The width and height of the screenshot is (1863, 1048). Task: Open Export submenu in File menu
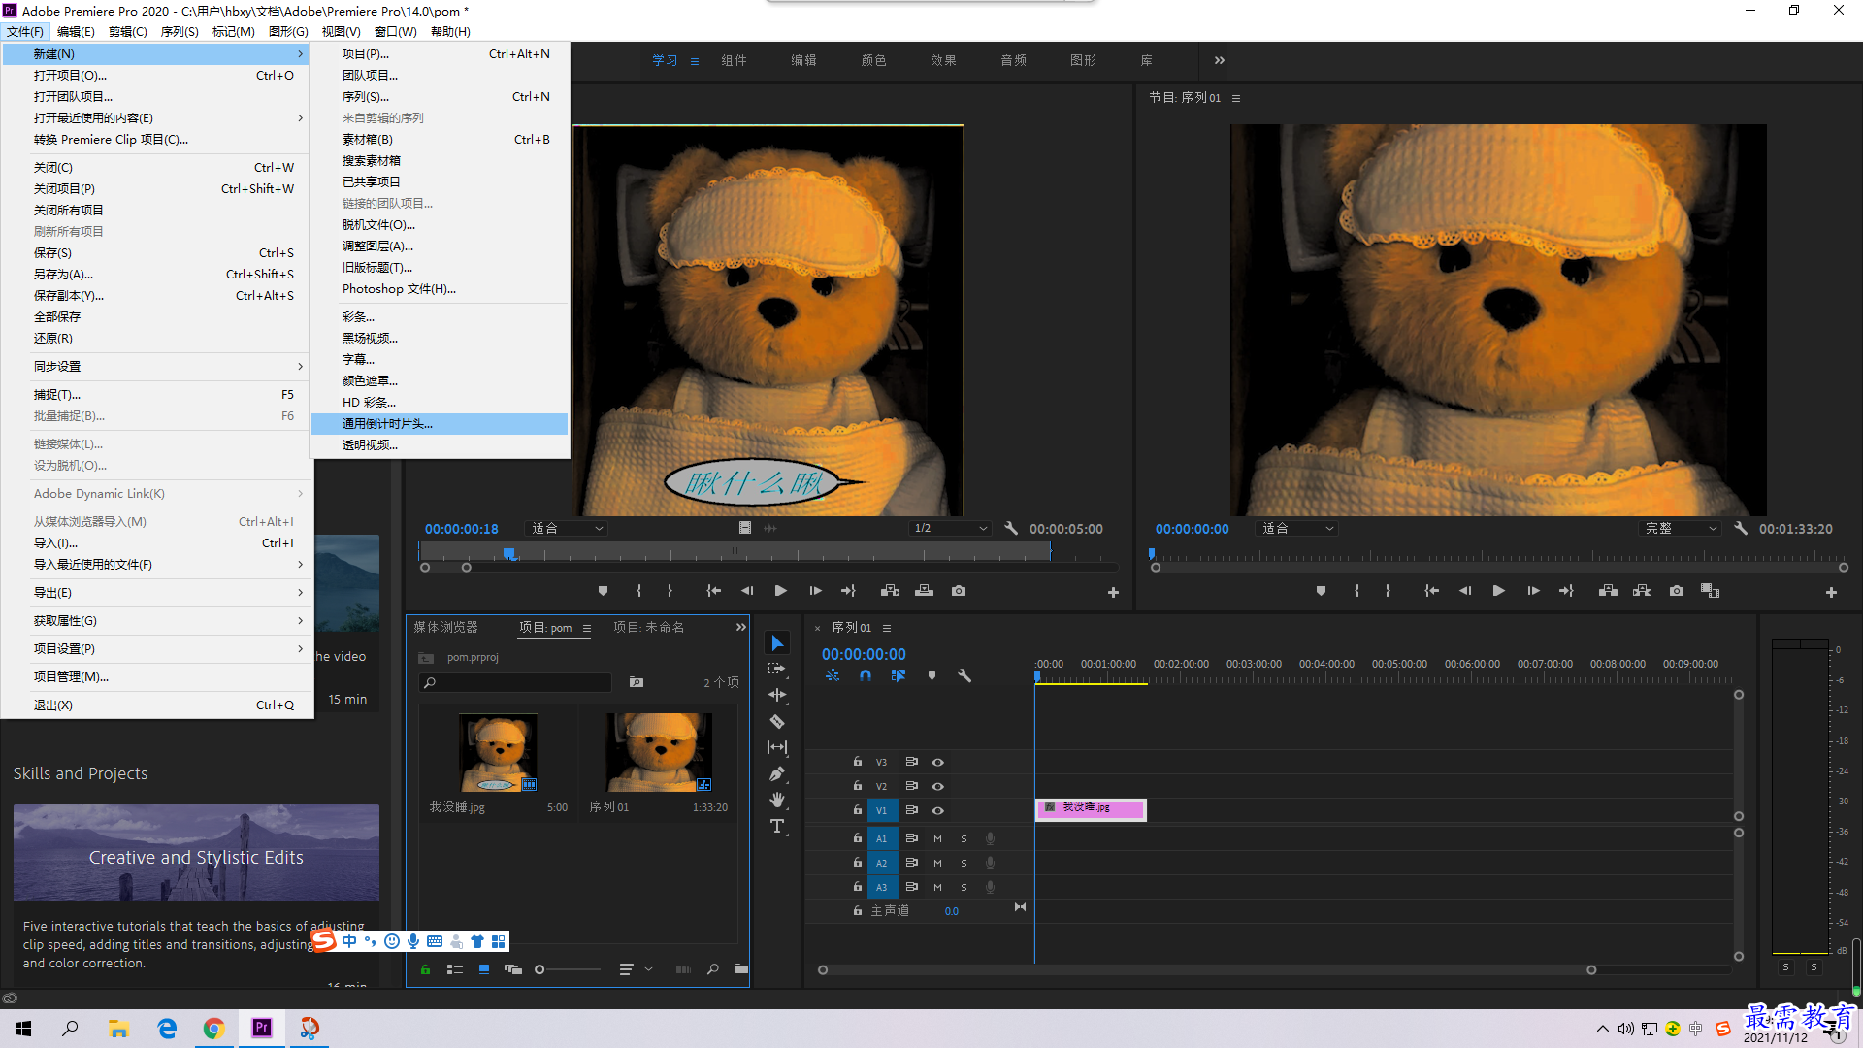pos(157,593)
